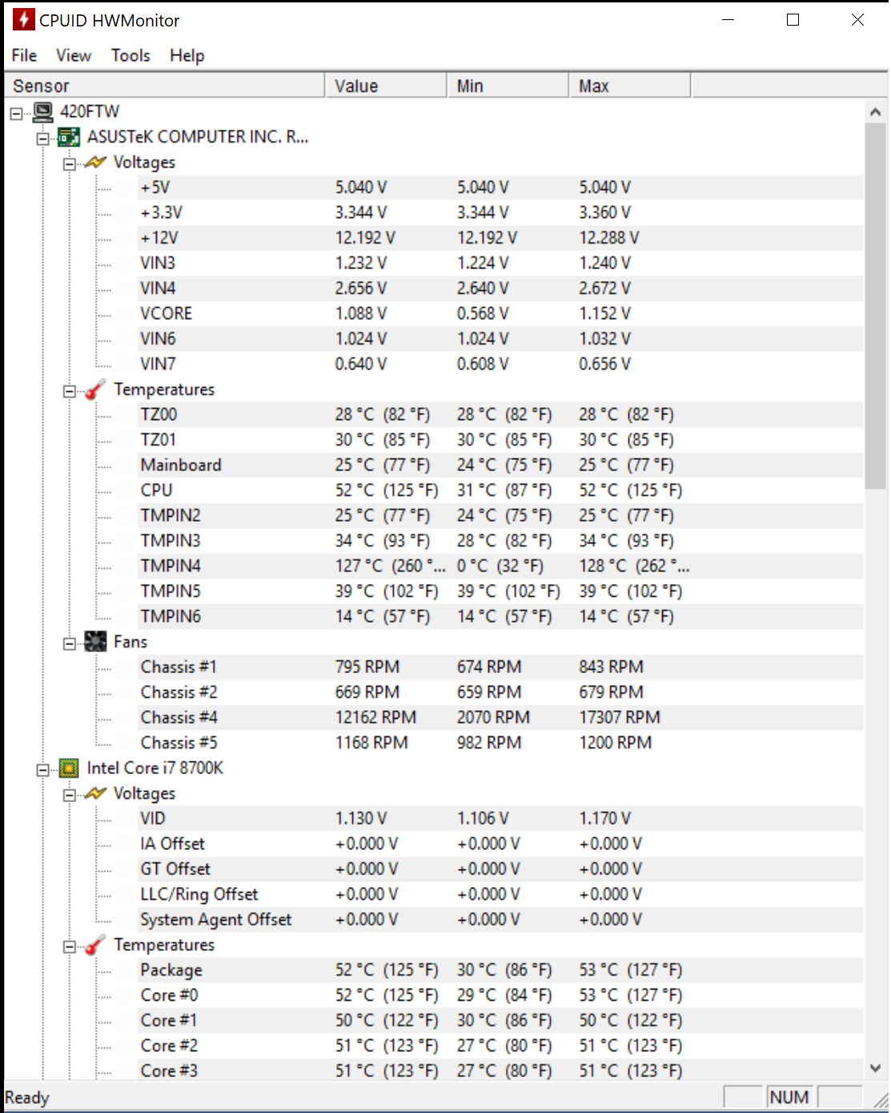Viewport: 891px width, 1113px height.
Task: Click the Max column header
Action: click(x=630, y=86)
